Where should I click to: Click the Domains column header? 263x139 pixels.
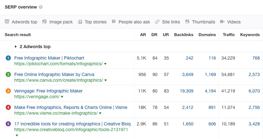tap(207, 35)
